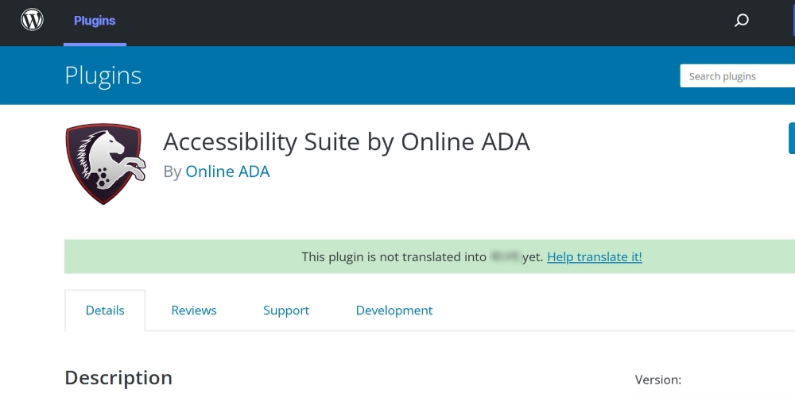Click the large Plugins heading in blue banner
The height and width of the screenshot is (397, 795).
pos(103,75)
